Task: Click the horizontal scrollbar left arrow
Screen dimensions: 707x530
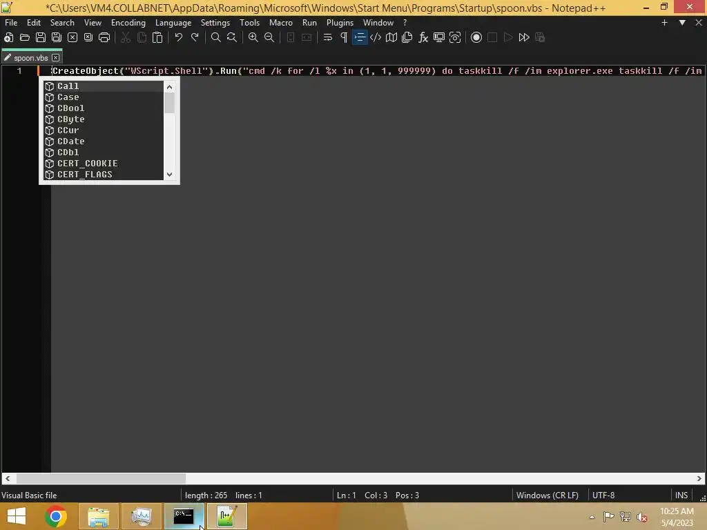Action: 8,479
